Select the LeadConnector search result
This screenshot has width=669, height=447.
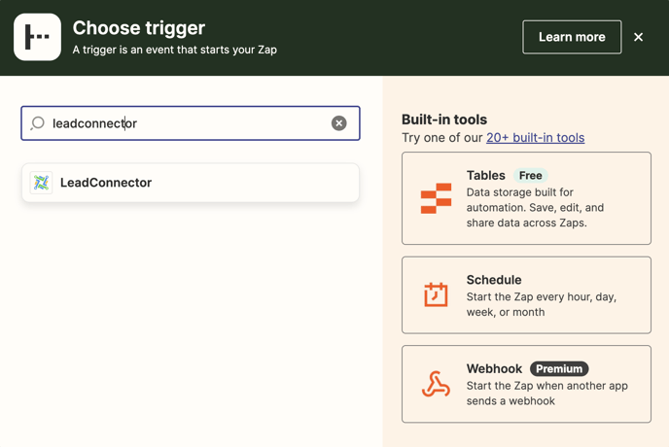(191, 183)
